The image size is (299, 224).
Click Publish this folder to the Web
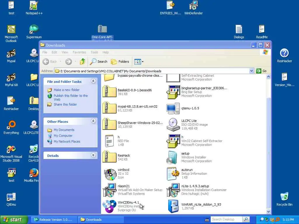point(71,97)
